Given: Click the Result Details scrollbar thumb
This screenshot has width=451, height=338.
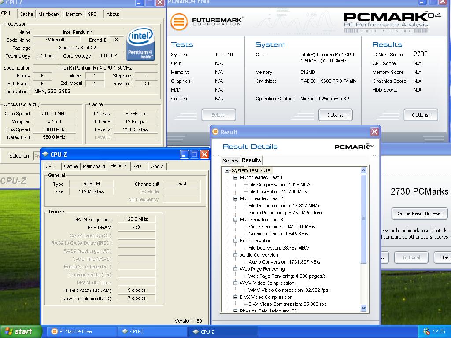Looking at the screenshot, I should click(363, 219).
